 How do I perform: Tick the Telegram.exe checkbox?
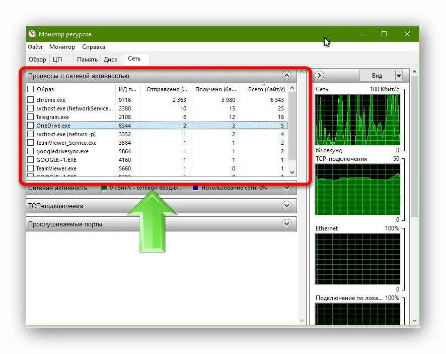[30, 117]
